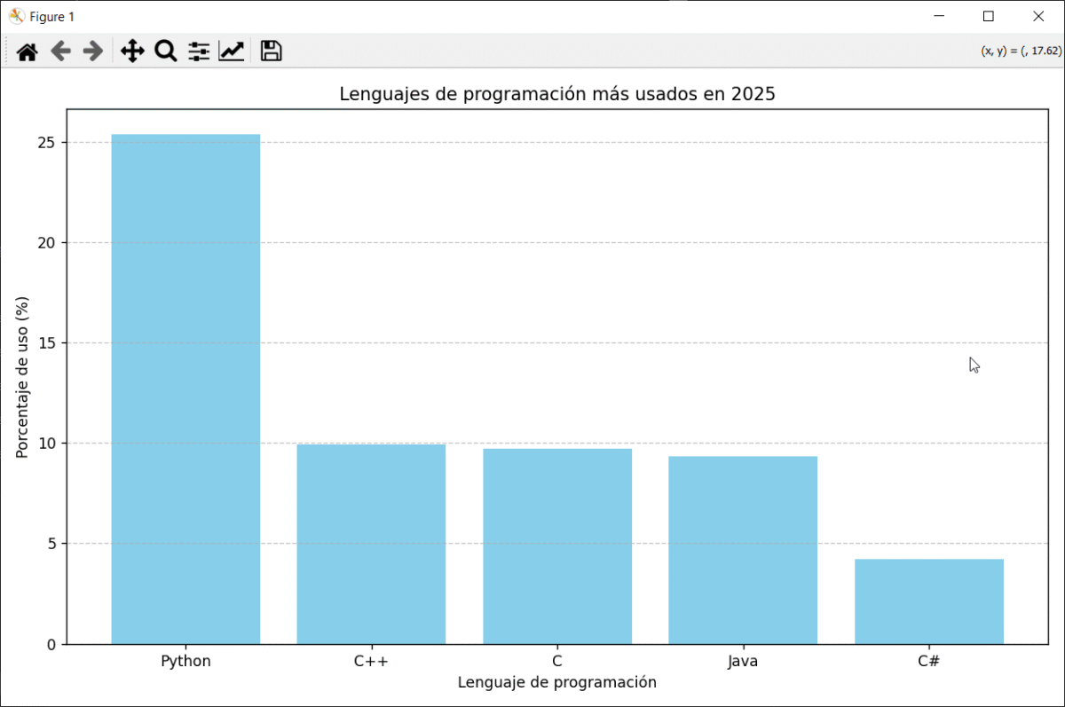Reset the plot to original view with Home icon
Viewport: 1065px width, 707px height.
click(28, 51)
